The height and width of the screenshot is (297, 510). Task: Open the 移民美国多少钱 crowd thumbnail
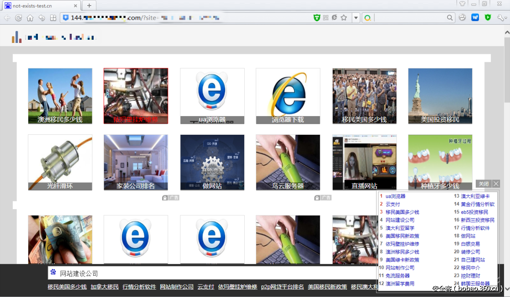click(365, 96)
